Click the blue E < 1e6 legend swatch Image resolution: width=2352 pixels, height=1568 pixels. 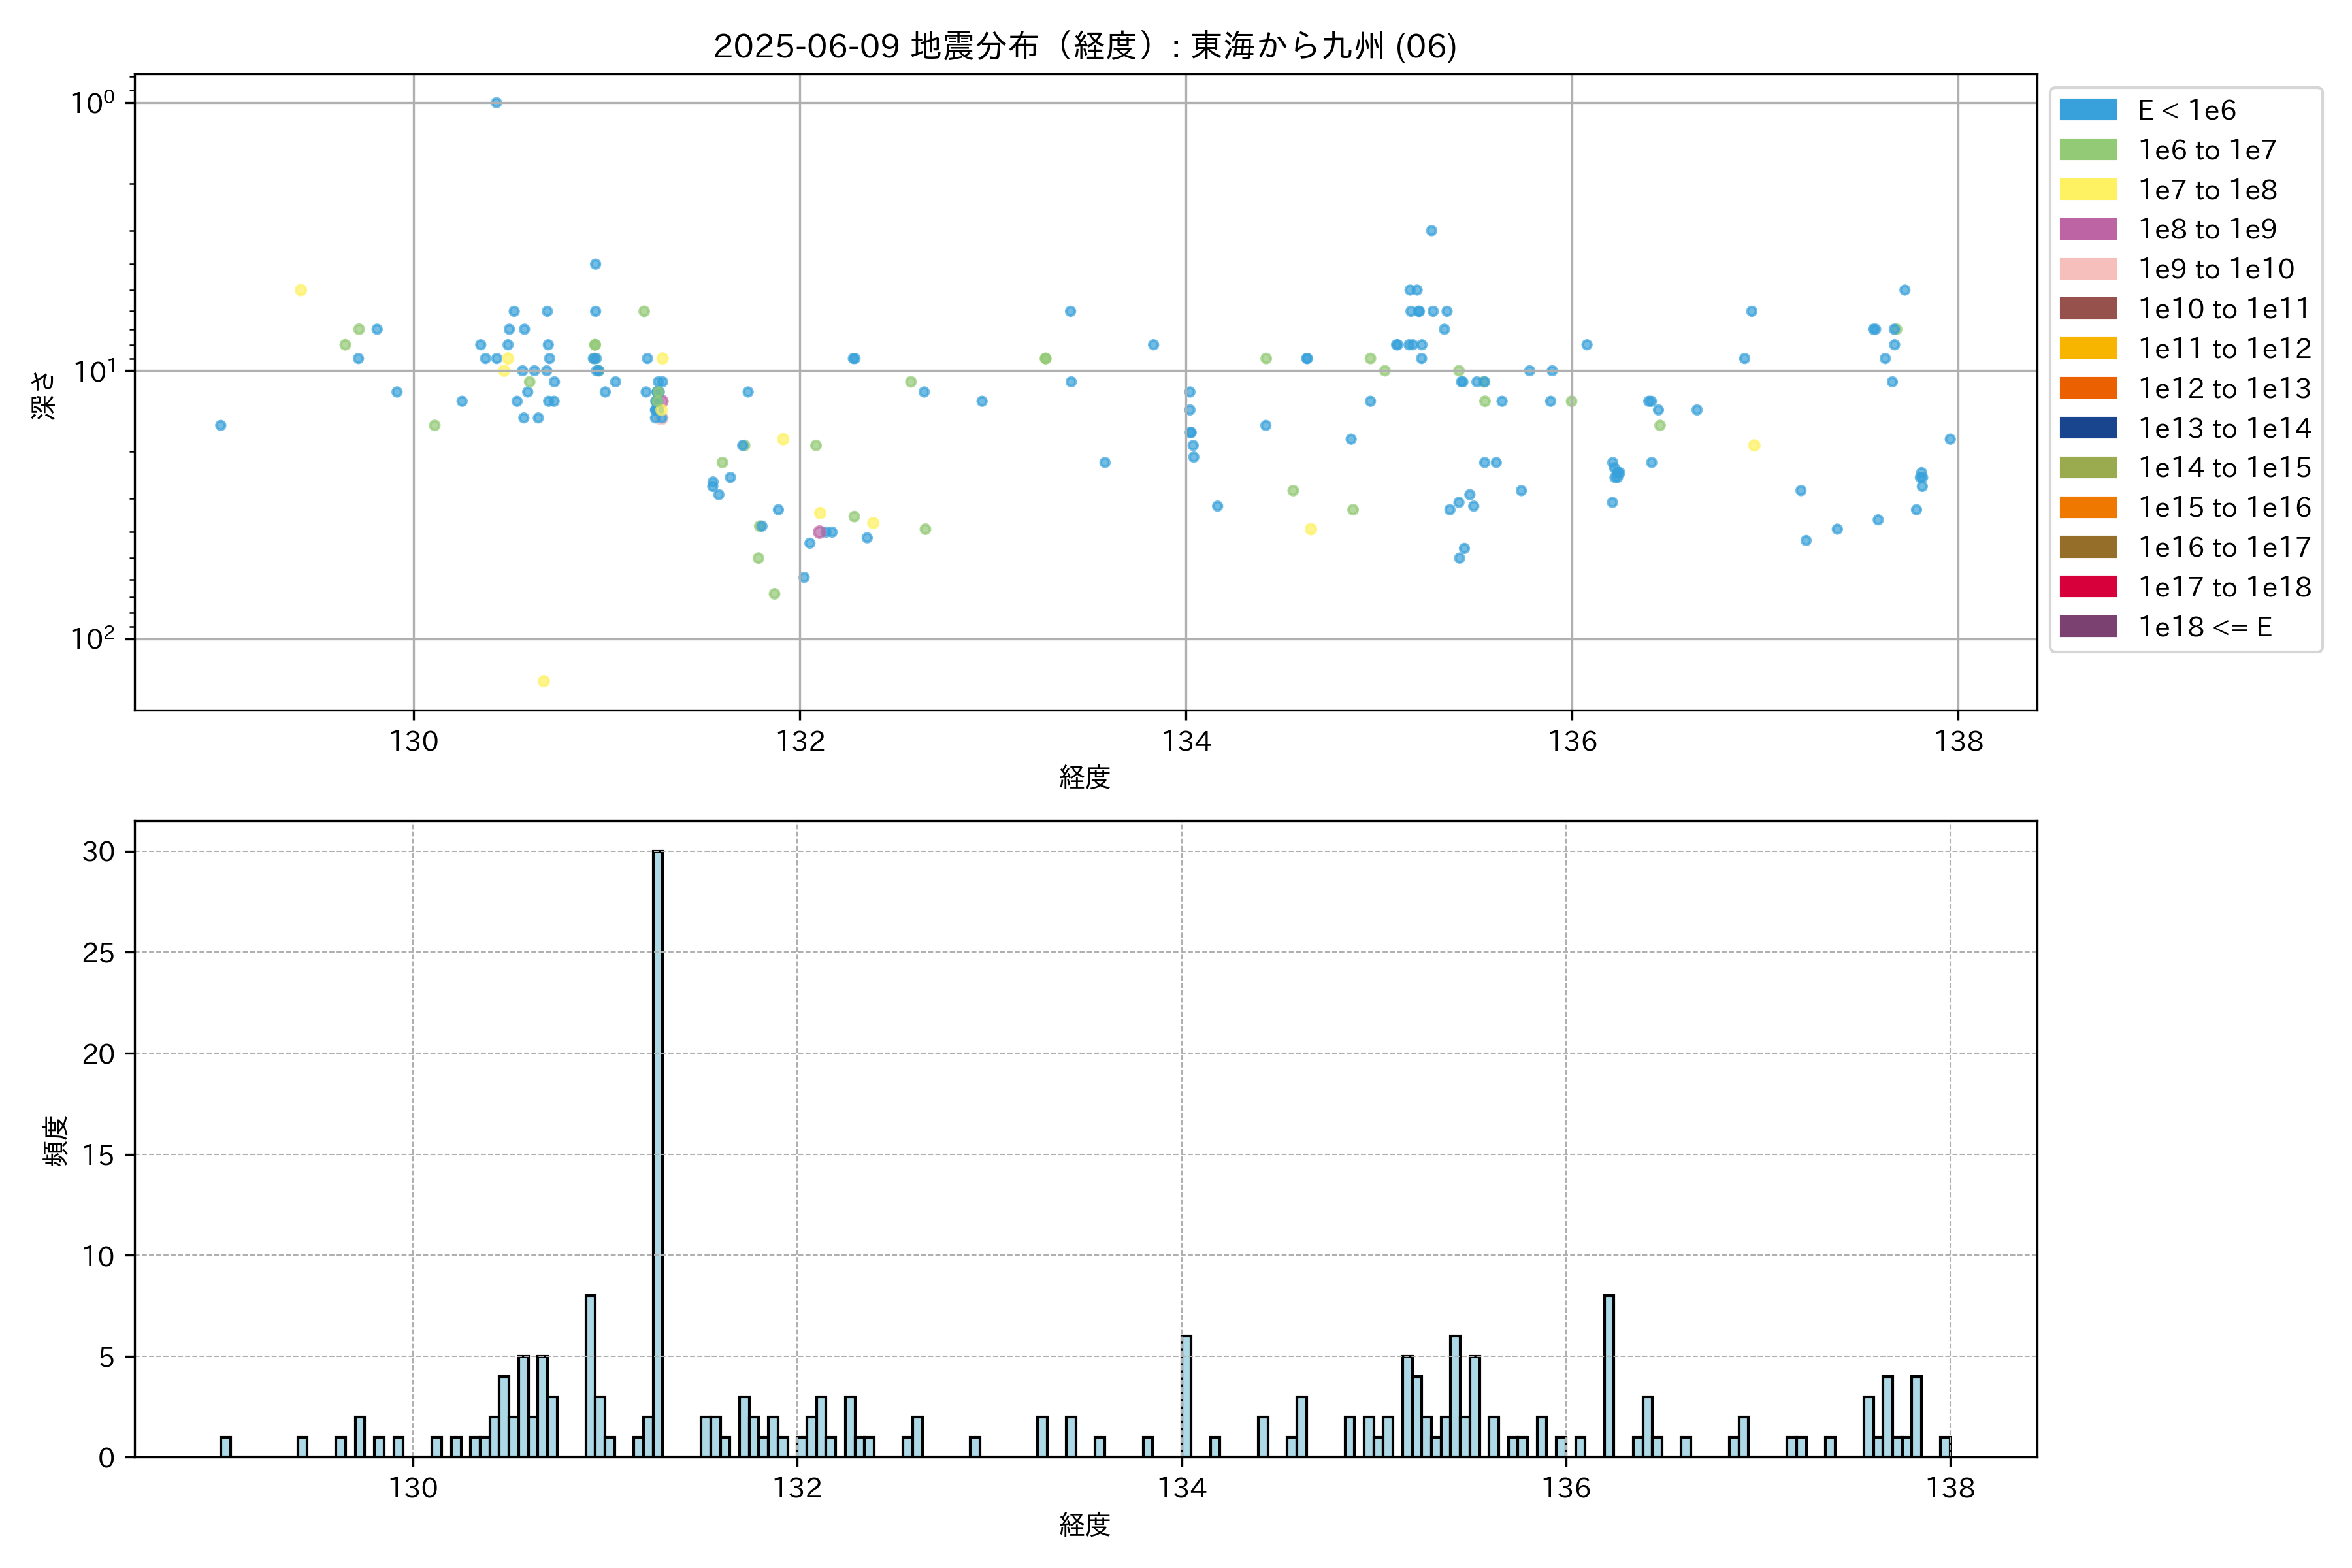[2088, 110]
